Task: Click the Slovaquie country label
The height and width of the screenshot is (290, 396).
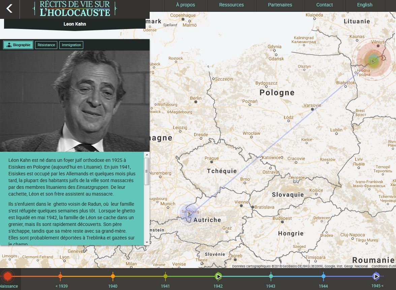Action: click(x=288, y=195)
